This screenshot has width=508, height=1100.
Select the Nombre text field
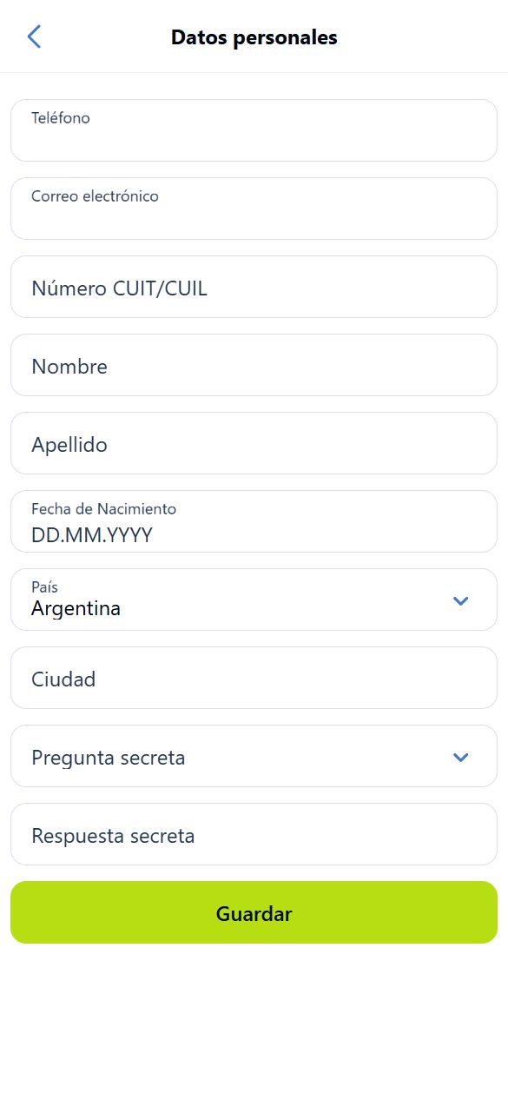click(254, 365)
